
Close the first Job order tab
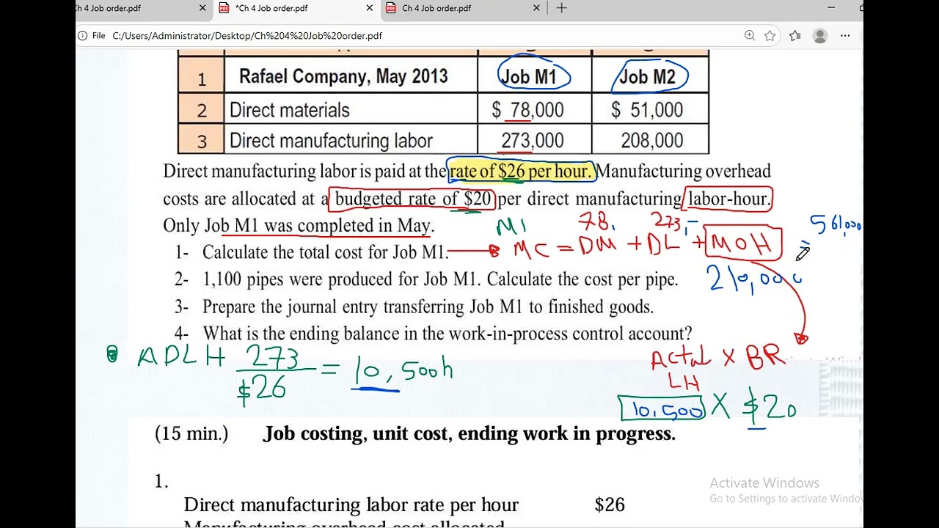(x=202, y=8)
